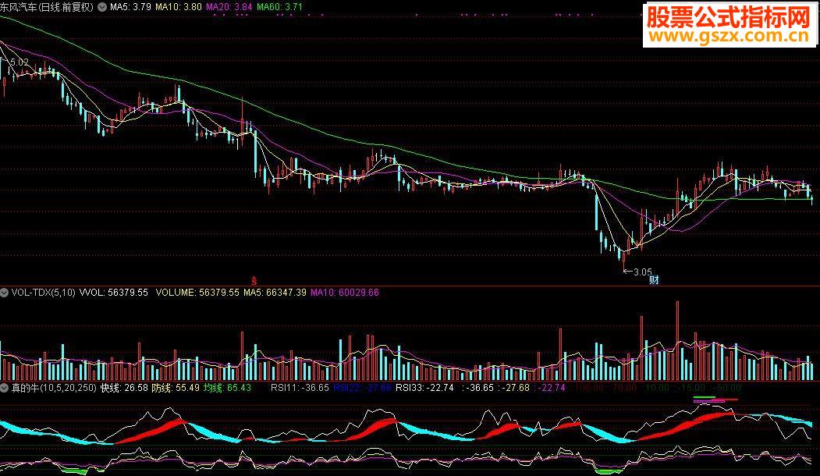Screen dimensions: 820x476
Task: Select RSI11: -36.65 value
Action: 300,388
